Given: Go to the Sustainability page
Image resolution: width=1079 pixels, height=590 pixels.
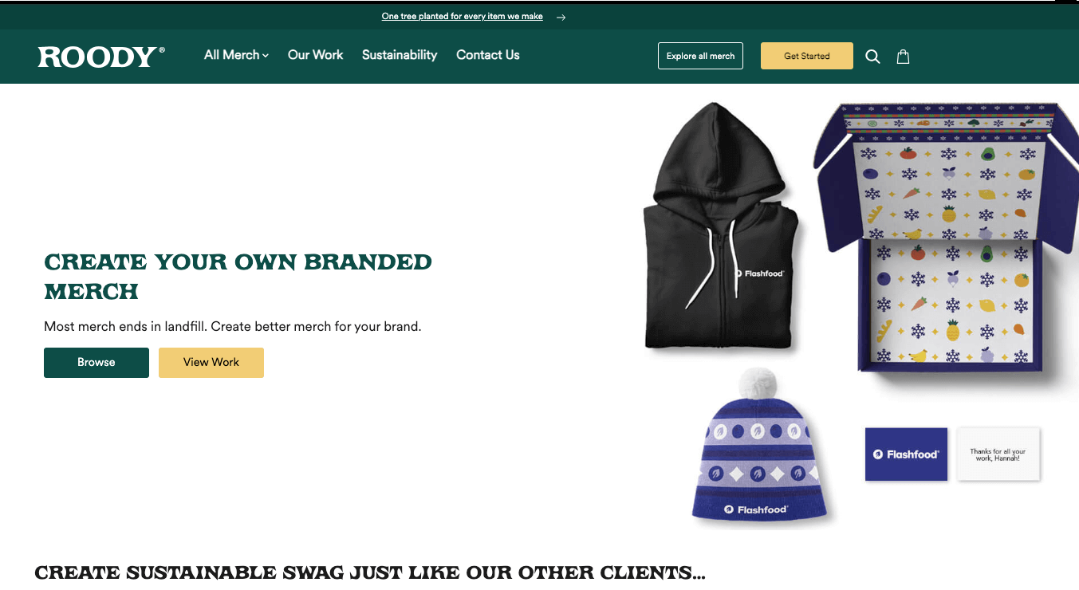Looking at the screenshot, I should [400, 55].
